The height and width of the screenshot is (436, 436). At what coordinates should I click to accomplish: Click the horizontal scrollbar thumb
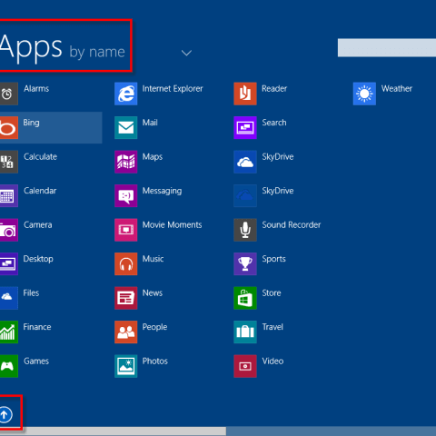pyautogui.click(x=113, y=431)
